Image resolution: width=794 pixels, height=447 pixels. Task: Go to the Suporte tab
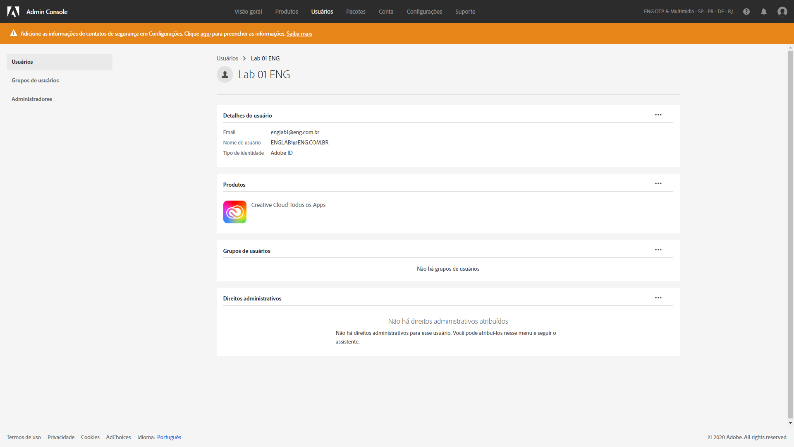[x=465, y=12]
